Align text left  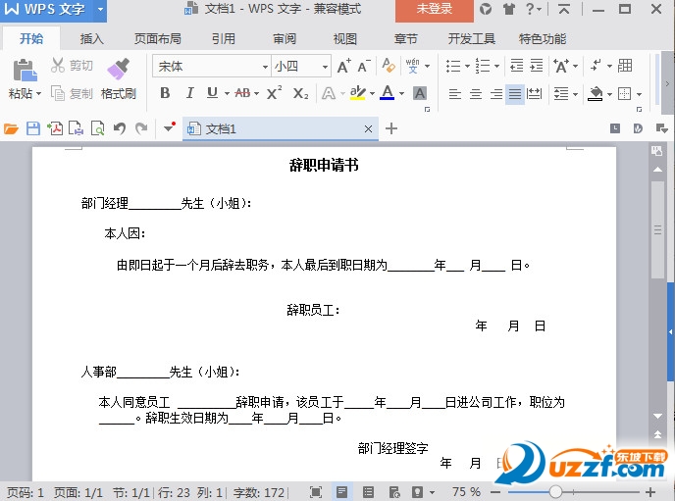[454, 93]
